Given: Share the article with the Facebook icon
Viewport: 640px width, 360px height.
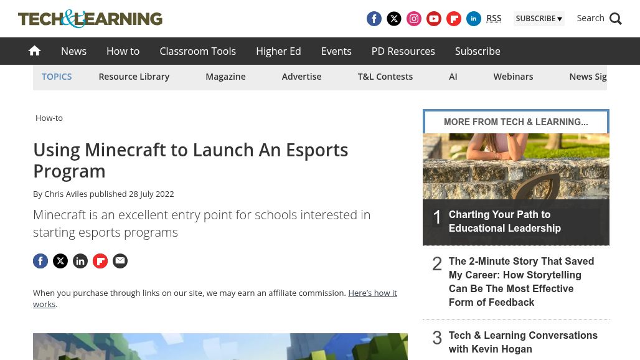Looking at the screenshot, I should pyautogui.click(x=40, y=260).
